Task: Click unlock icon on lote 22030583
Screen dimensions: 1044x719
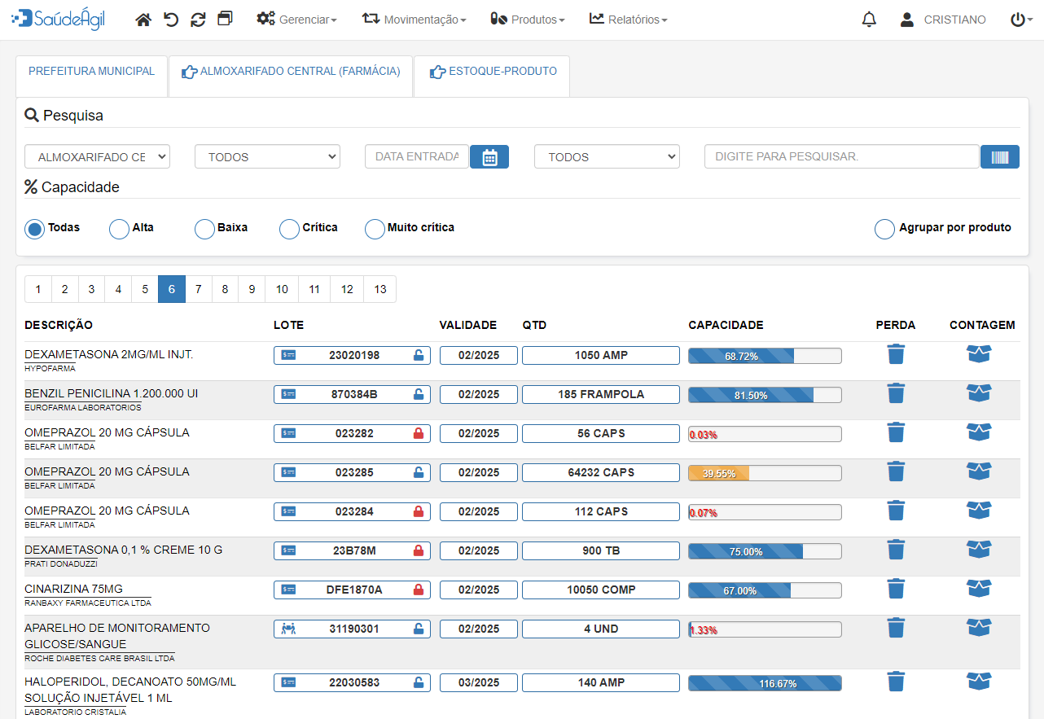Action: click(419, 683)
